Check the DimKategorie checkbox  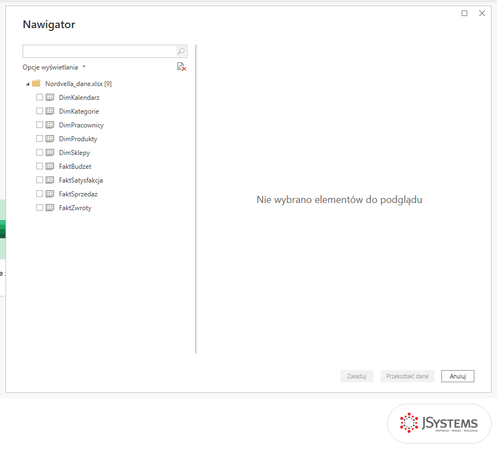coord(40,111)
